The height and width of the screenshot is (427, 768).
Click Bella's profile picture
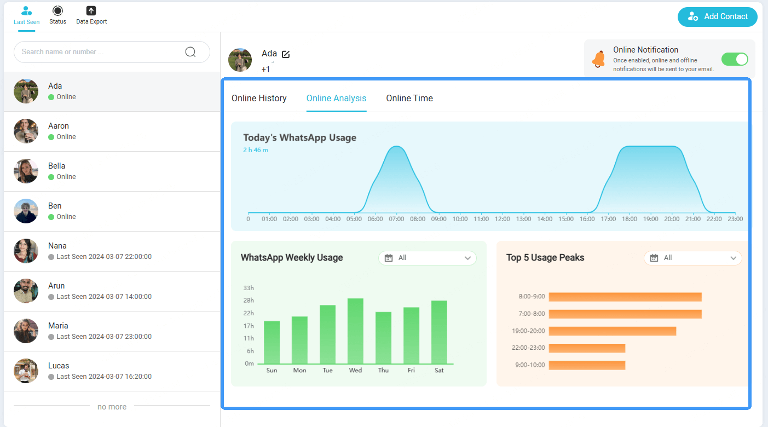pyautogui.click(x=26, y=171)
